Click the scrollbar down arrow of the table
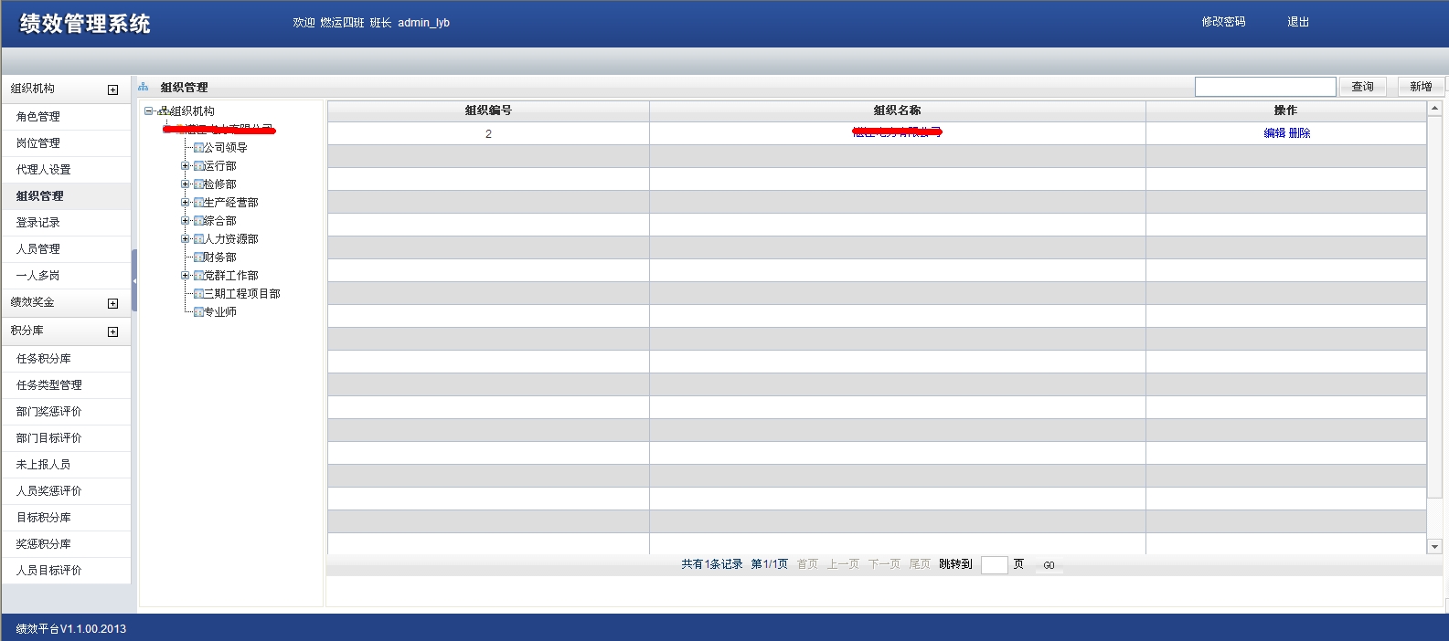 click(x=1434, y=546)
